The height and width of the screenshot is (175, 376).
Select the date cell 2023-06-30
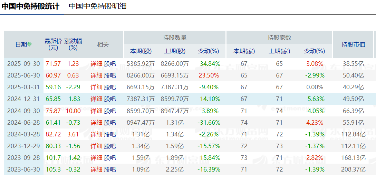[x=23, y=170]
